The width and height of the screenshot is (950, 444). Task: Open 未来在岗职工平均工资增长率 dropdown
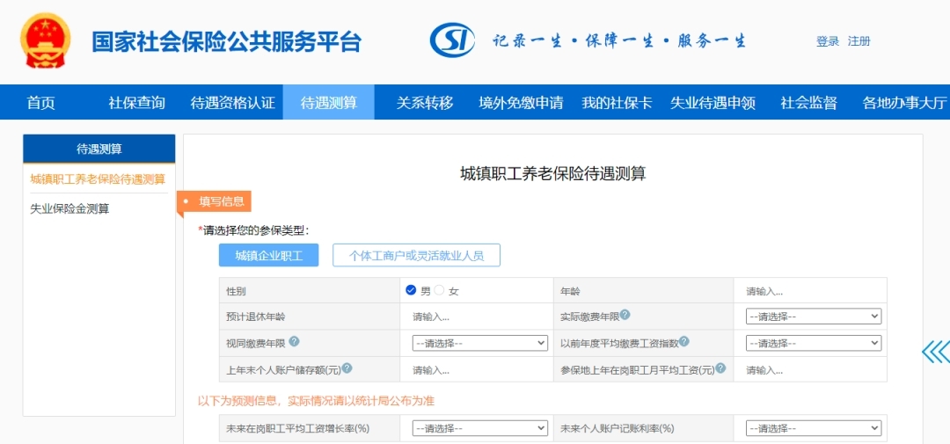[479, 428]
